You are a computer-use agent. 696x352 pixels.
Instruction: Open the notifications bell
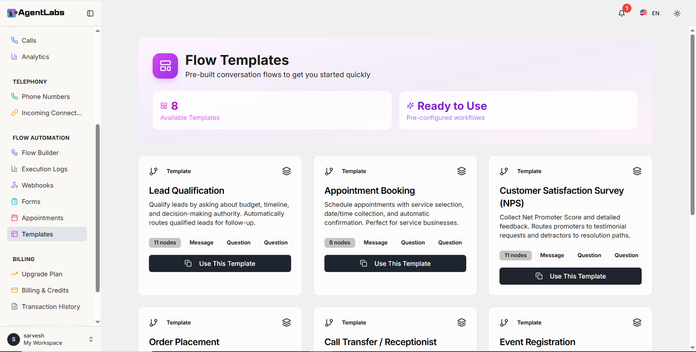[622, 13]
